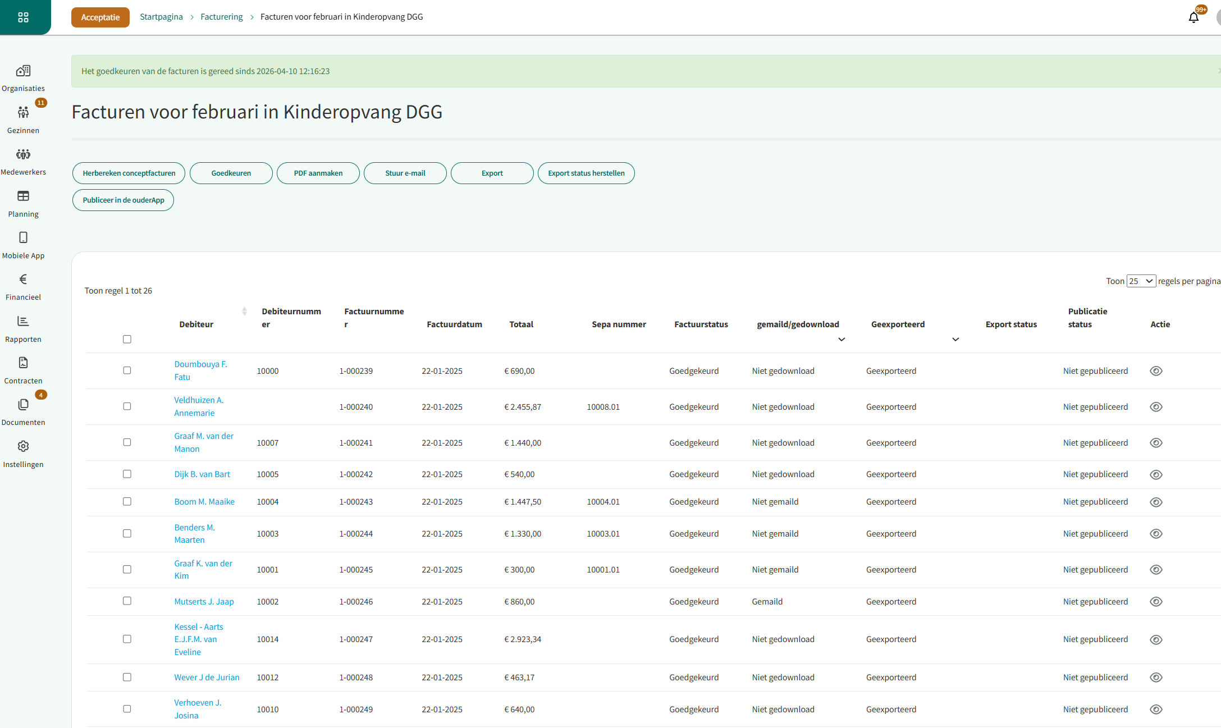The width and height of the screenshot is (1221, 728).
Task: Expand the gemaild/gedownload column filter
Action: point(841,340)
